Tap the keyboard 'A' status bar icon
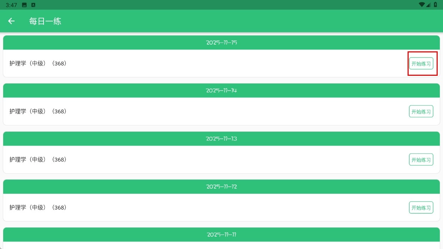Screen dimensions: 443x249 [33, 5]
